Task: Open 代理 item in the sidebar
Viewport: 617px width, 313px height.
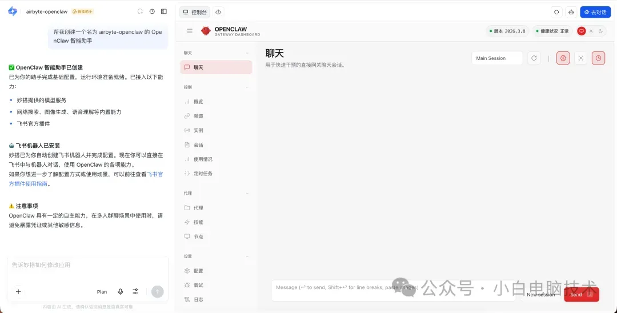Action: click(x=216, y=207)
